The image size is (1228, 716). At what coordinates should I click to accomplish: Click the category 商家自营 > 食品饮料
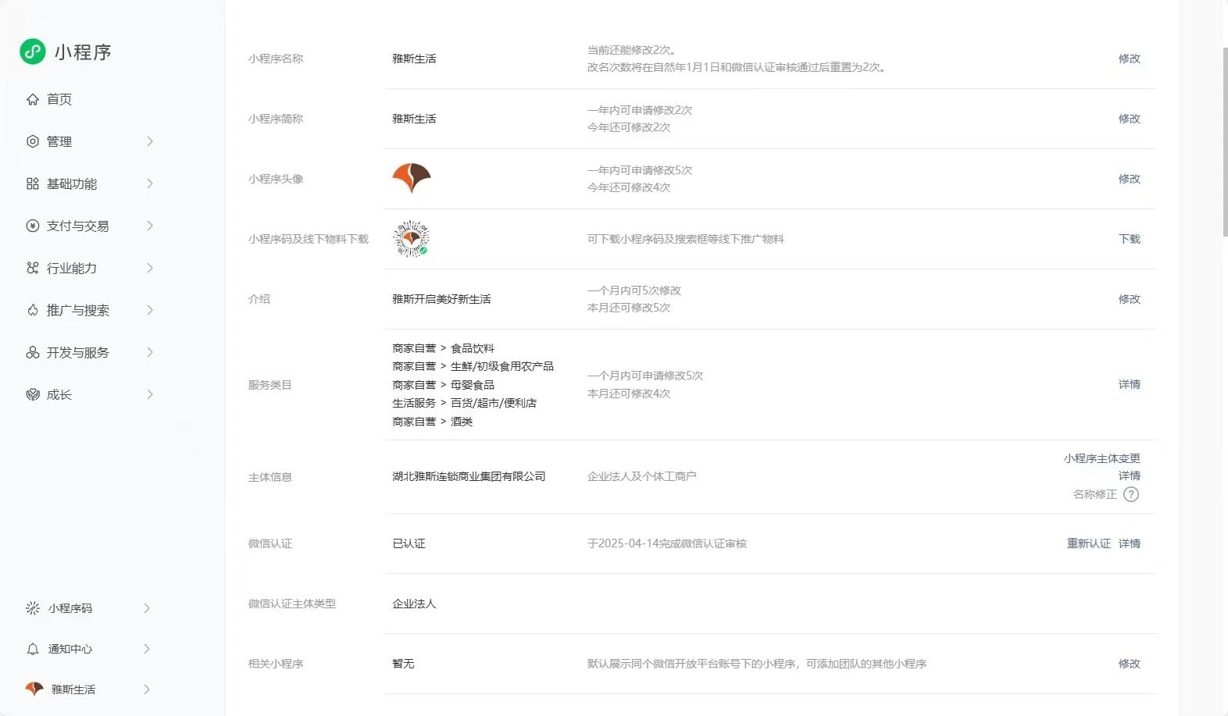443,348
